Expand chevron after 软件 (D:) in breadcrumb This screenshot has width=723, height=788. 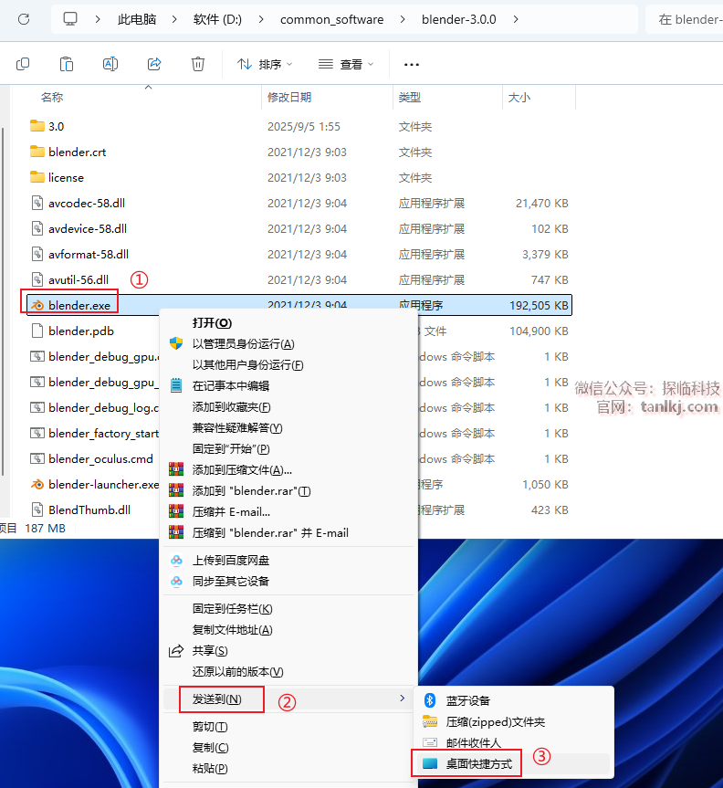261,19
